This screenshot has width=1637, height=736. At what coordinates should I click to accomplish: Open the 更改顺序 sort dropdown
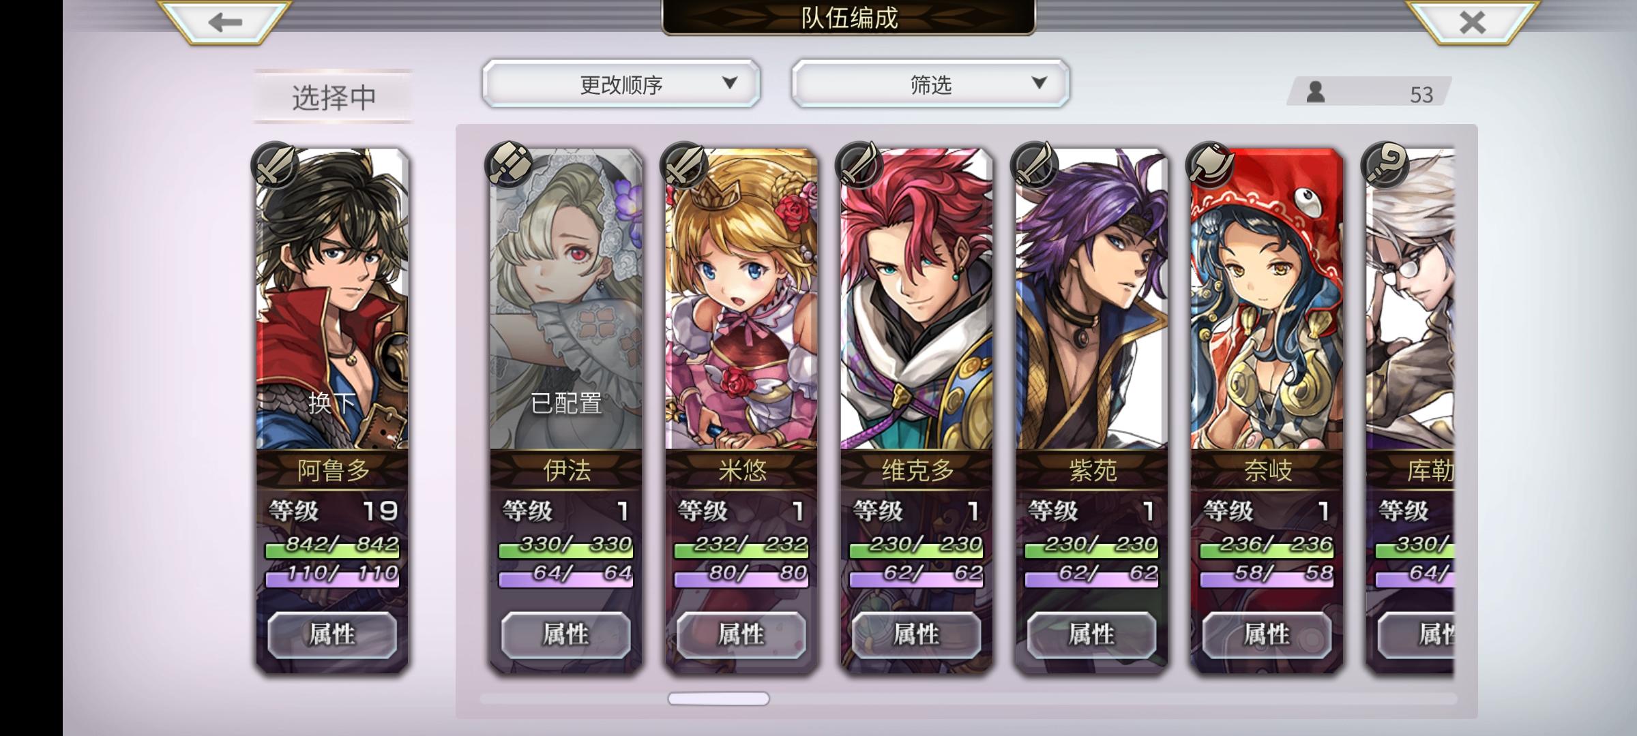[x=621, y=84]
